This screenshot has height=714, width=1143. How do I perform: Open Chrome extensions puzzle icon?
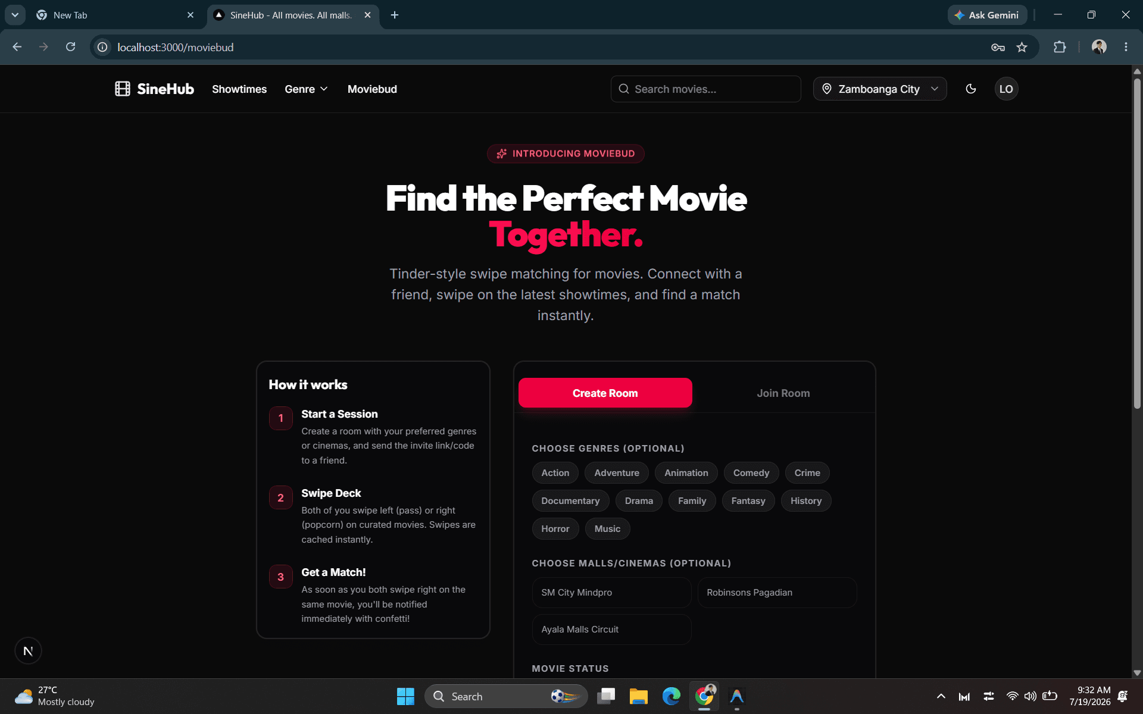coord(1060,47)
